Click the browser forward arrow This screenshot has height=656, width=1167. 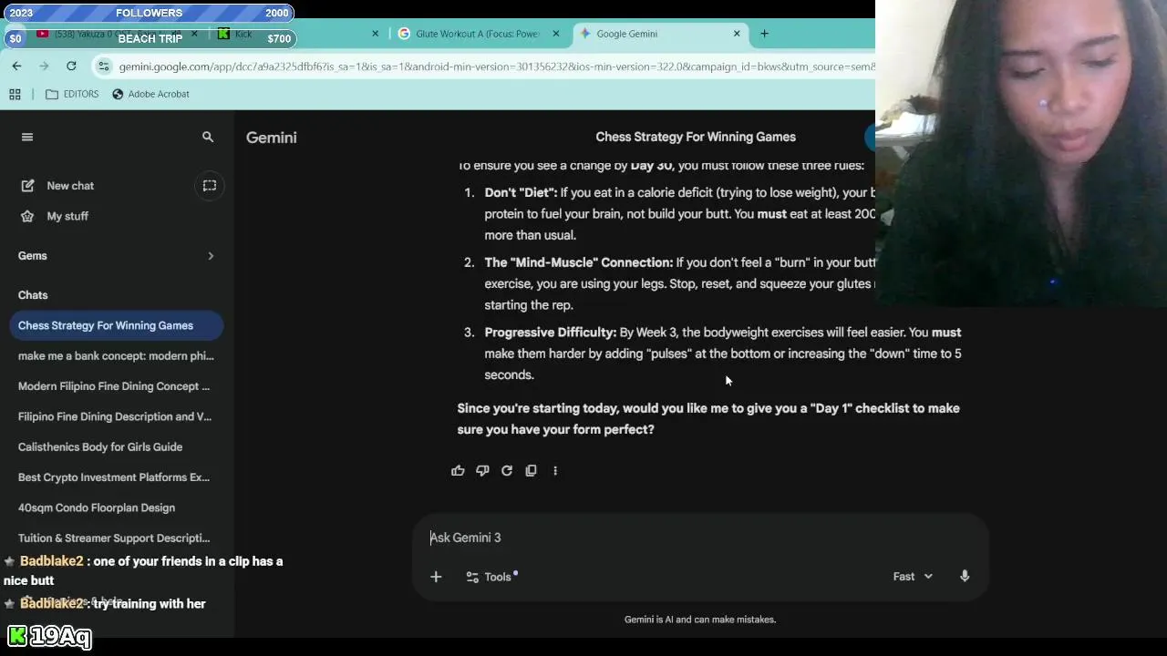click(x=44, y=66)
